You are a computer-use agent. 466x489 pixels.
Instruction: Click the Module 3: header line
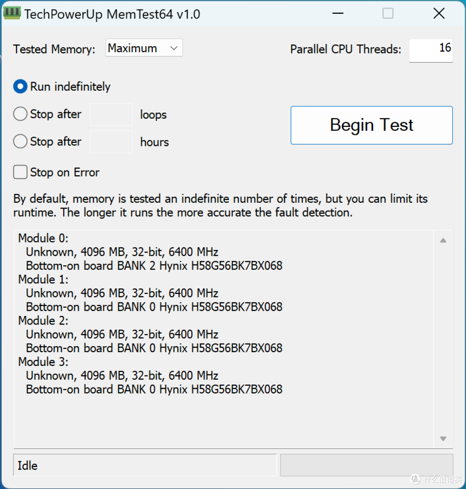(x=43, y=362)
